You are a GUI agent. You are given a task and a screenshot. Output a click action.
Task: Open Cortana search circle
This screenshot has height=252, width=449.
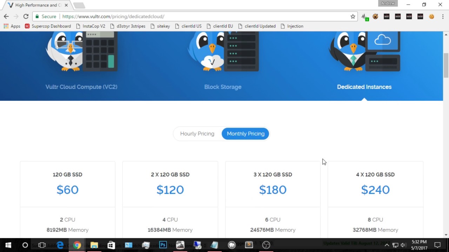pos(25,245)
